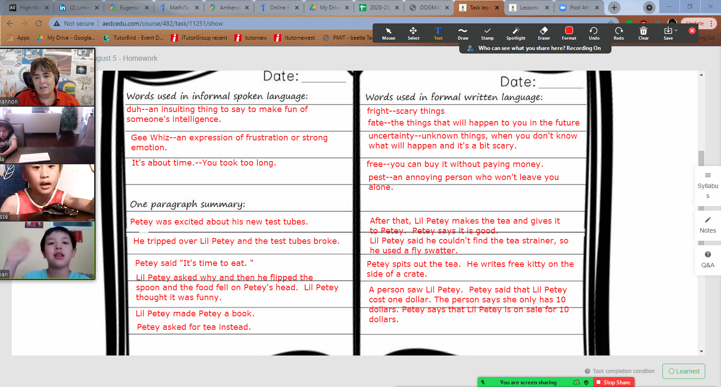Switch to the My Drive browser tab
This screenshot has height=387, width=721.
329,8
